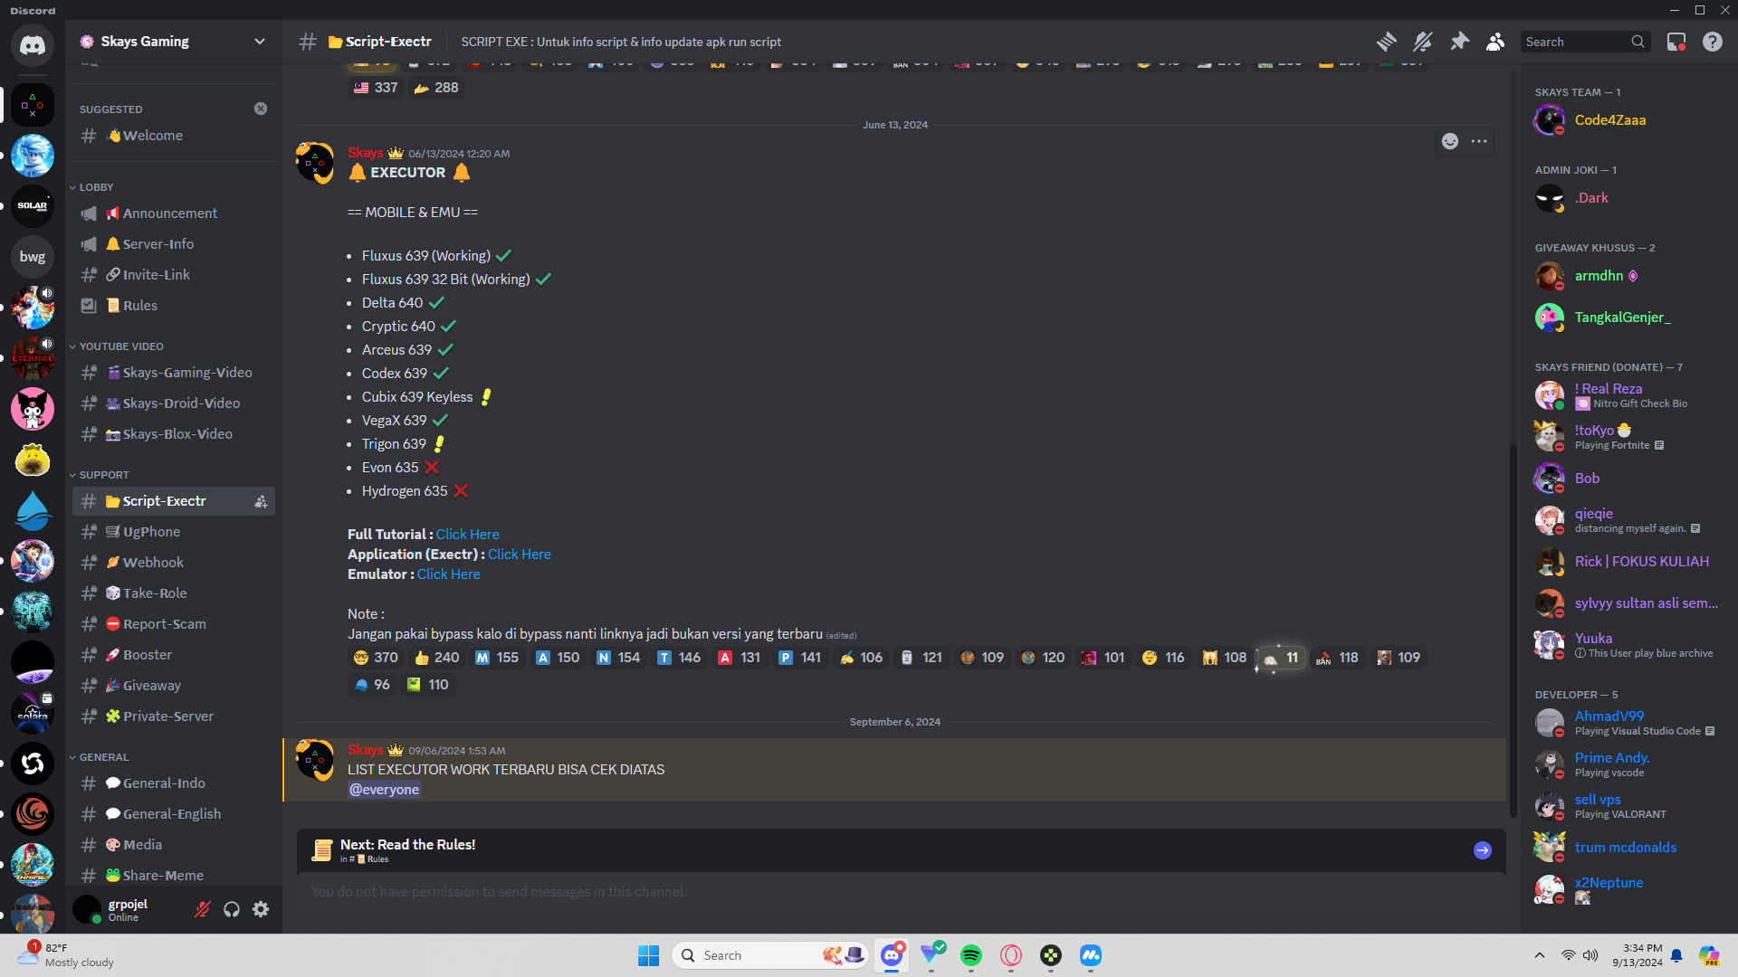Toggle the thumbs-up reaction with 240
The width and height of the screenshot is (1738, 977).
tap(436, 658)
